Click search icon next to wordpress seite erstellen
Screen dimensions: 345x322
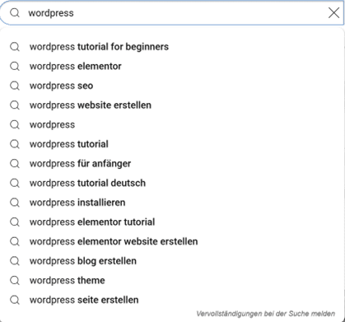pos(15,300)
